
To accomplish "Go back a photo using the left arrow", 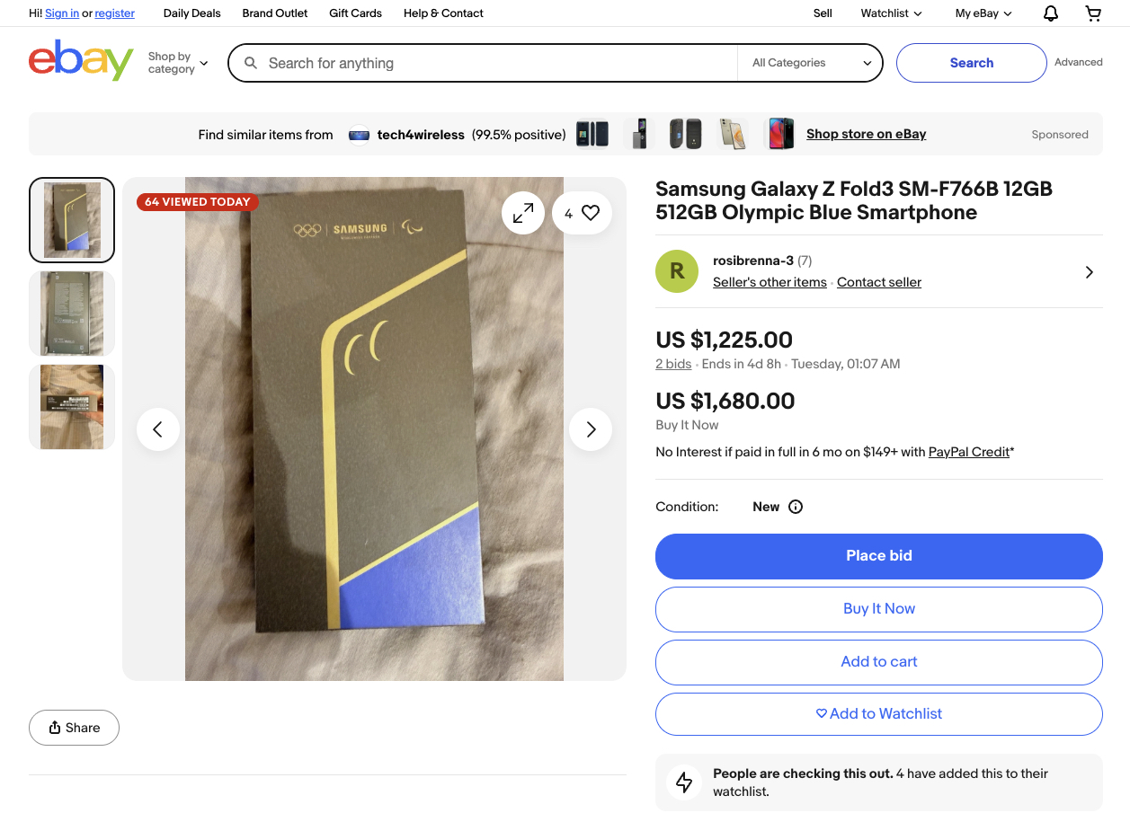I will coord(158,429).
